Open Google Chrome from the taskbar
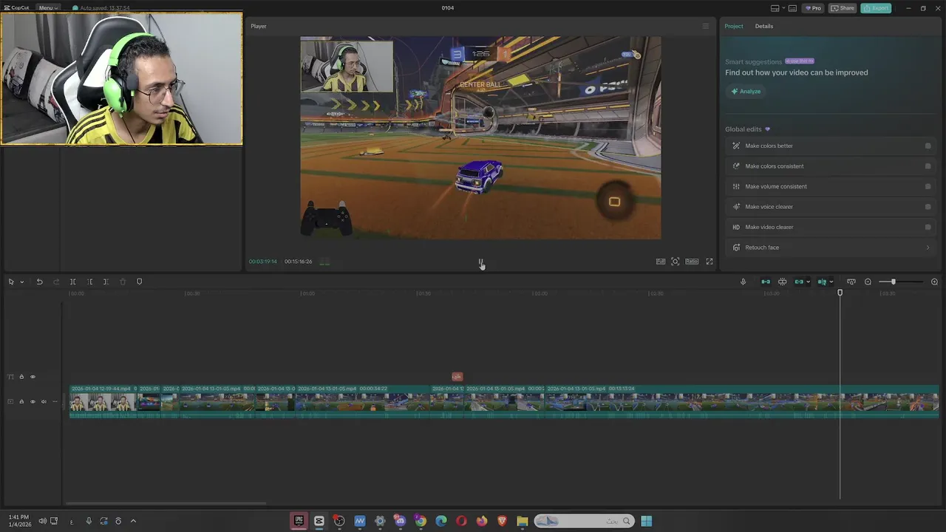This screenshot has height=532, width=946. coord(421,521)
